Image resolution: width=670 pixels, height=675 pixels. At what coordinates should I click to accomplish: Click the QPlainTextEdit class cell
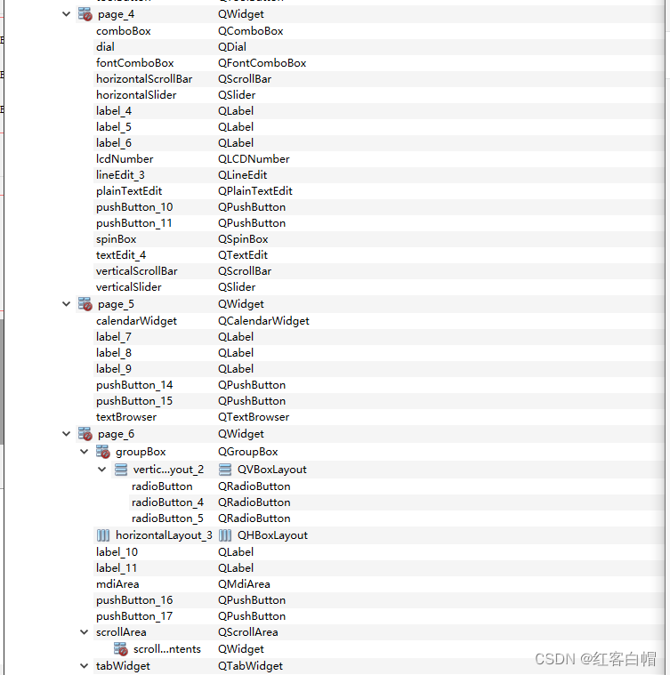tap(254, 190)
